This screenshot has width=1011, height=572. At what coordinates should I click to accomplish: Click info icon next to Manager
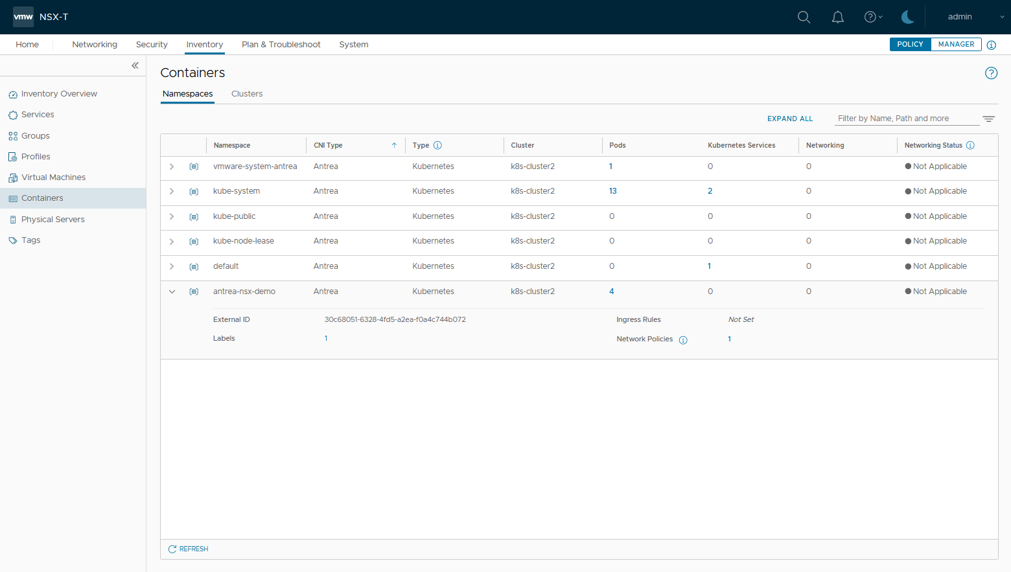pos(991,45)
